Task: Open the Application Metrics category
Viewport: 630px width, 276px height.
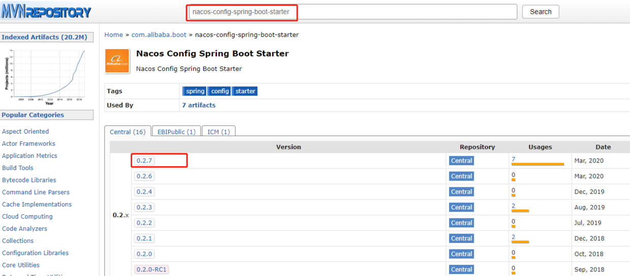Action: click(29, 156)
